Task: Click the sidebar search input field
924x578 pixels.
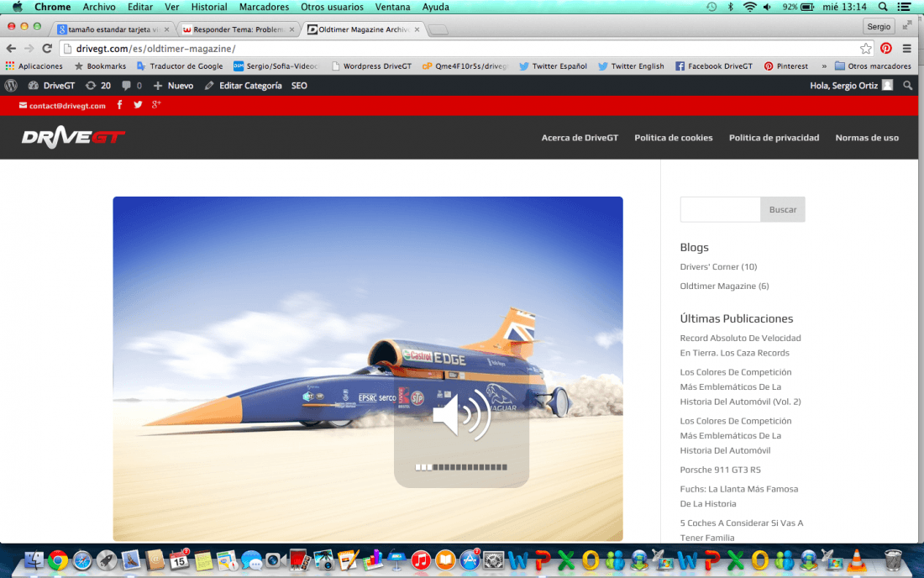Action: point(720,209)
